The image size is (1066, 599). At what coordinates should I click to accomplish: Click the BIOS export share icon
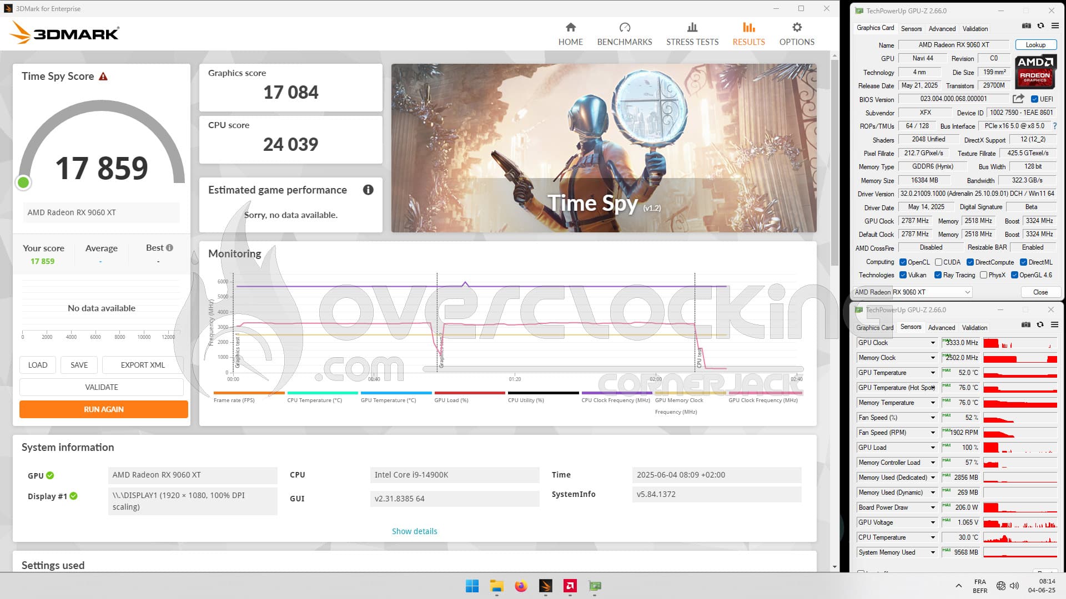pyautogui.click(x=1018, y=99)
